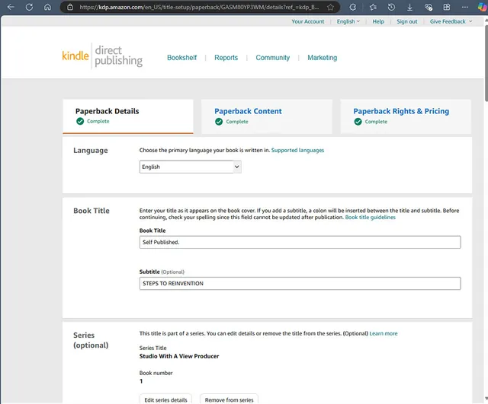
Task: Click Complete checkmark under Rights & Pricing
Action: pyautogui.click(x=358, y=122)
